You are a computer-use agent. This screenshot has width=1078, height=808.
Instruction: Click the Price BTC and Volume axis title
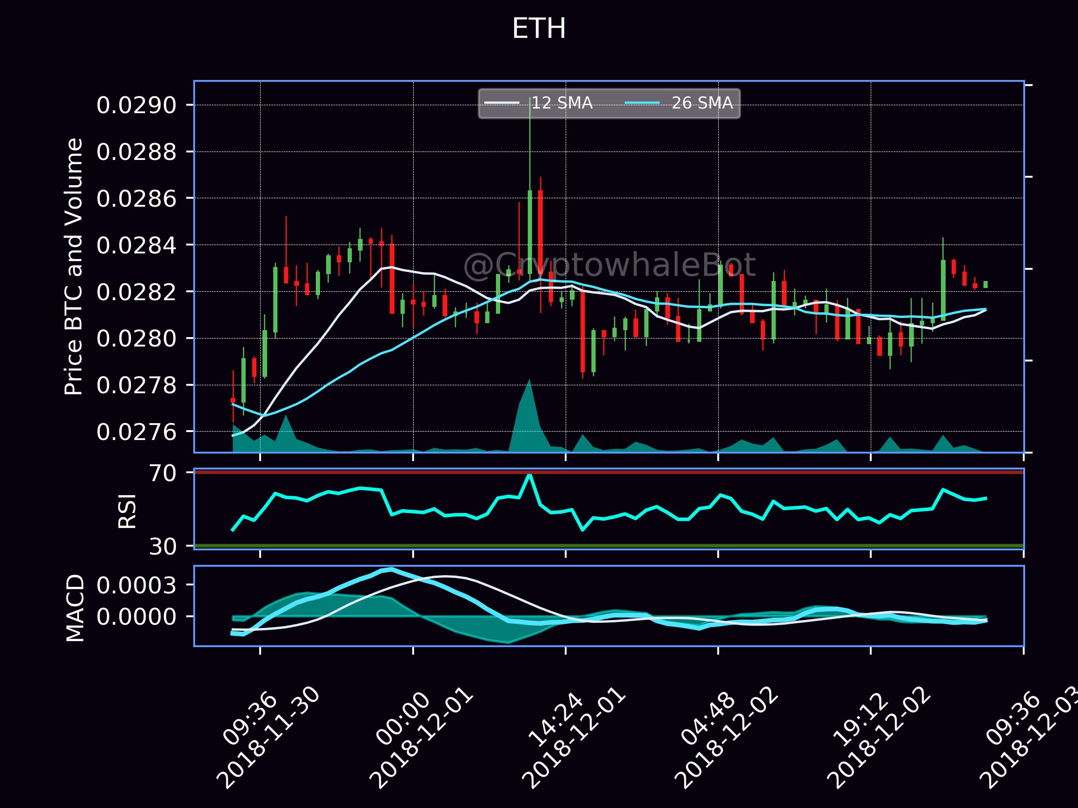point(73,267)
